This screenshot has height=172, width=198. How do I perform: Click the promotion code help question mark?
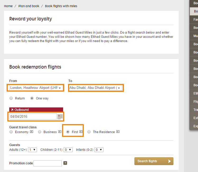65,163
